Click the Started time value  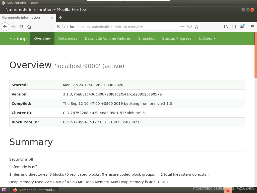point(93,85)
